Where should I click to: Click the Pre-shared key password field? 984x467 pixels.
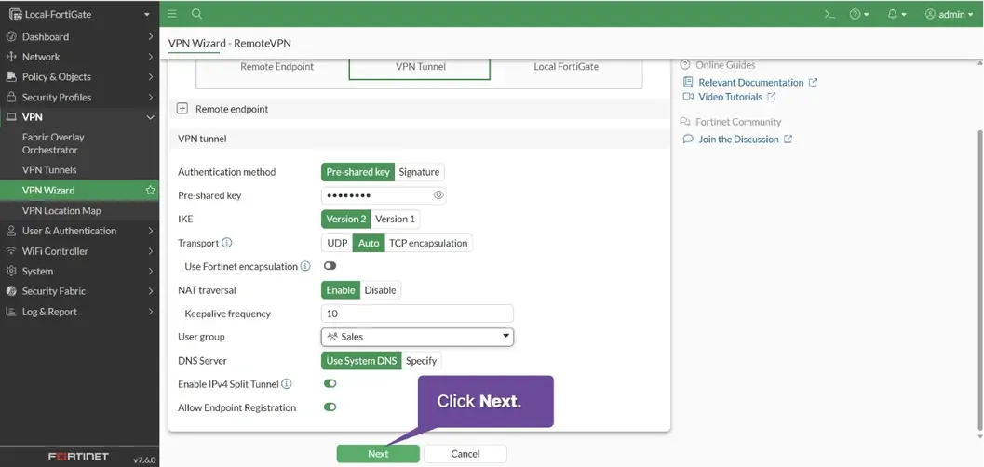click(384, 195)
